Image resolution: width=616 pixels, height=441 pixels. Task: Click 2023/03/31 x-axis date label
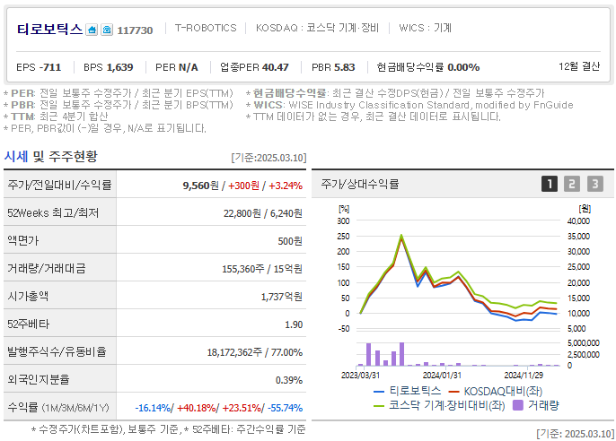(x=361, y=376)
